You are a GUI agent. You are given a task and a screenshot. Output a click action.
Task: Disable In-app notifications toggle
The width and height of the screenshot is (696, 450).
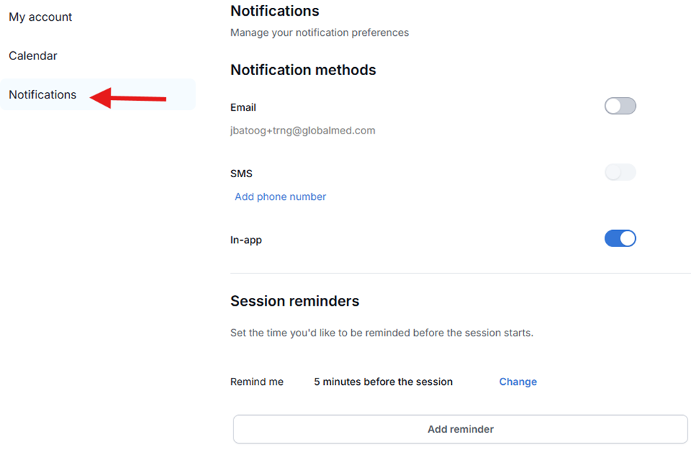pos(620,239)
